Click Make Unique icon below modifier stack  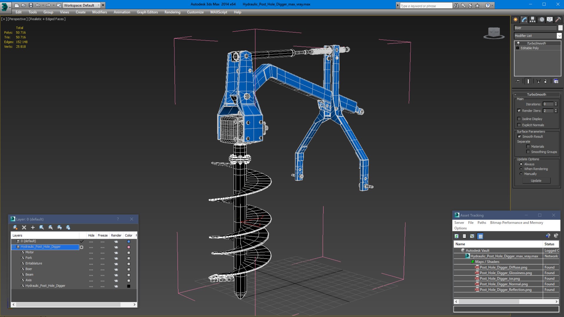(538, 81)
